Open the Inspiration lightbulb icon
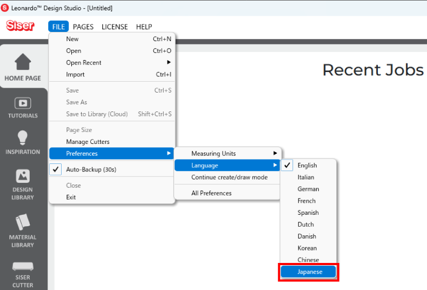The width and height of the screenshot is (427, 290). 23,137
